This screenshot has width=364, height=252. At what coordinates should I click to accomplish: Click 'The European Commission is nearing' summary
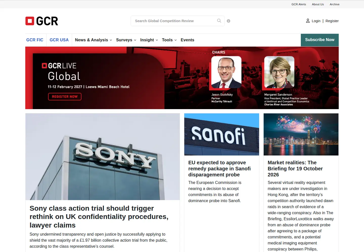[215, 192]
